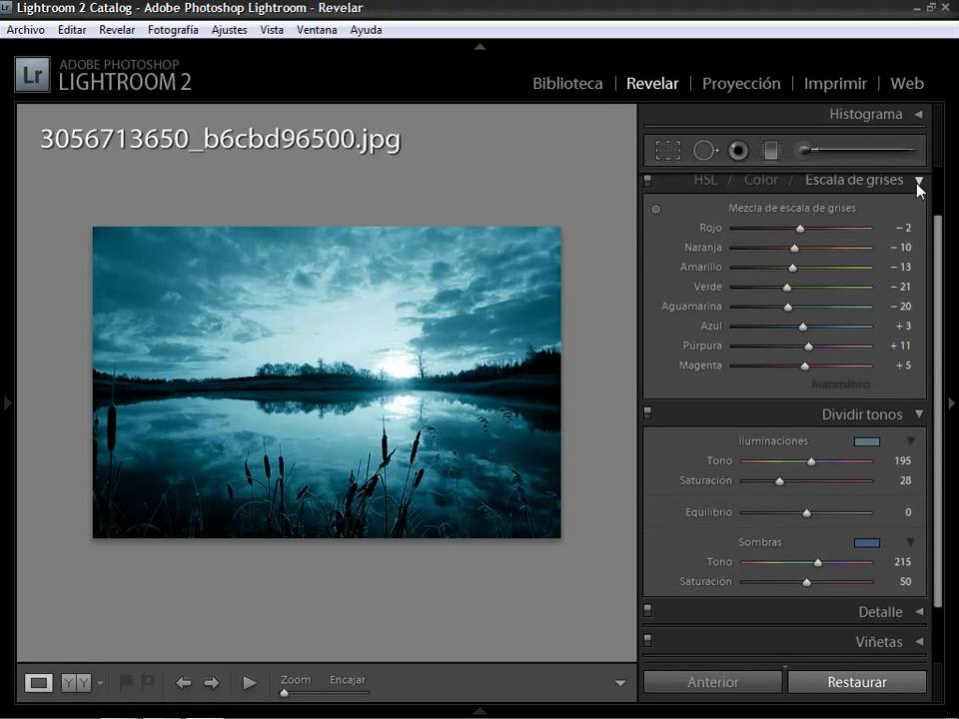Screen dimensions: 959x719
Task: Go to next photo arrow
Action: pyautogui.click(x=212, y=683)
